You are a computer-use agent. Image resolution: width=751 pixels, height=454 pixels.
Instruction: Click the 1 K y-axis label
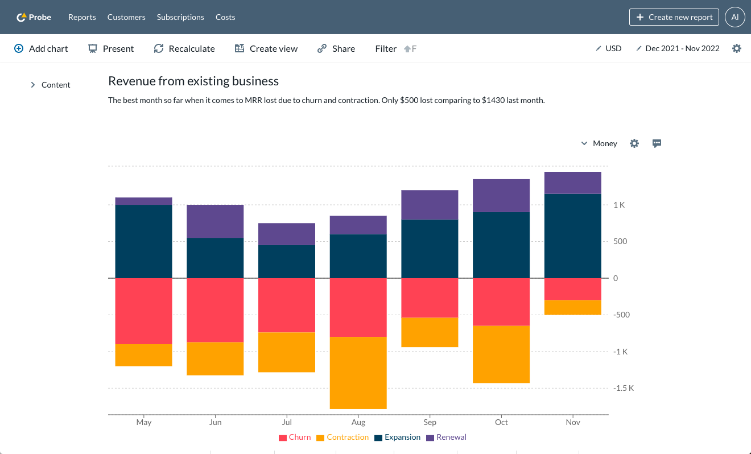point(619,205)
